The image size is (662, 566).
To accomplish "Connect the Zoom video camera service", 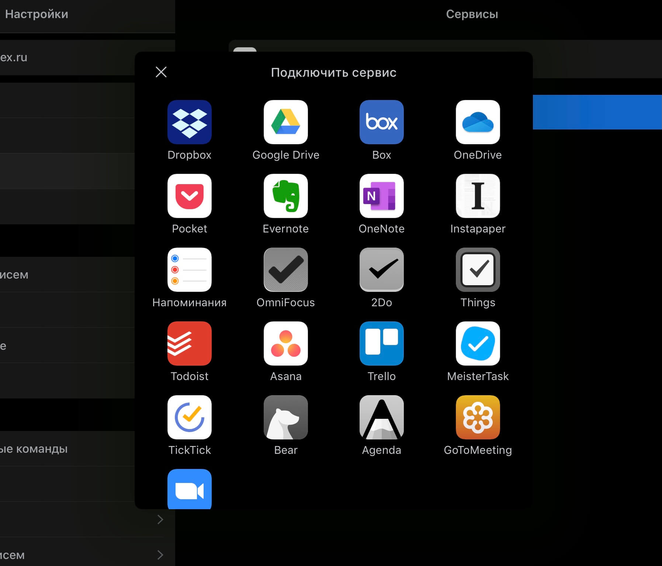I will [190, 489].
